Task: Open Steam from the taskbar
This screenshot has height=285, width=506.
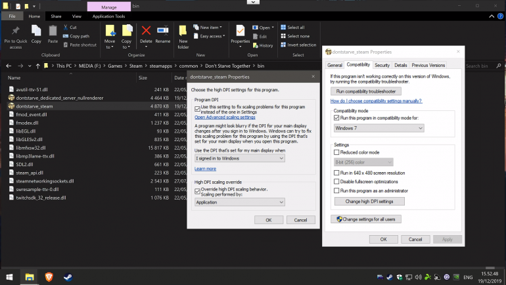Action: 68,278
